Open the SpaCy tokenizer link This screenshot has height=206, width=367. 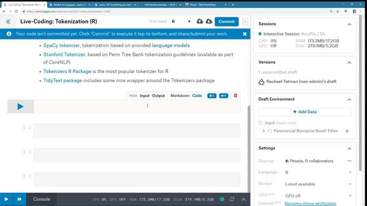[x=61, y=45]
